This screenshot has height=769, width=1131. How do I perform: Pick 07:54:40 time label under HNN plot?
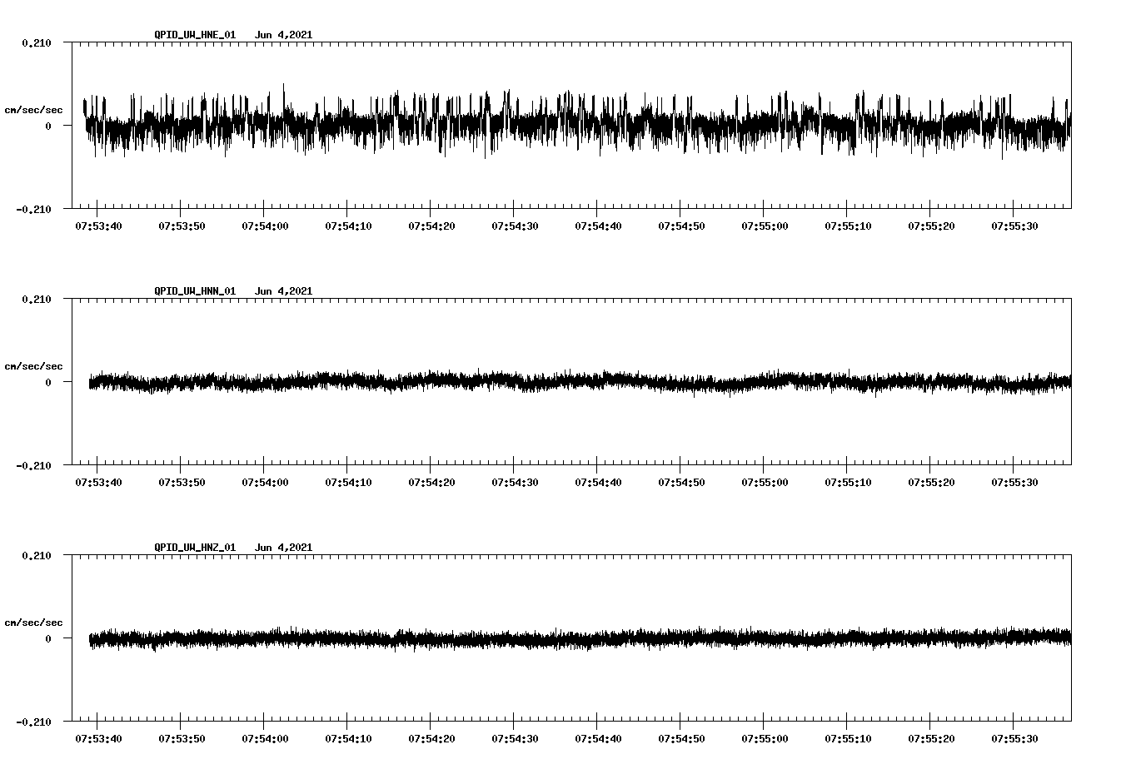pos(598,483)
